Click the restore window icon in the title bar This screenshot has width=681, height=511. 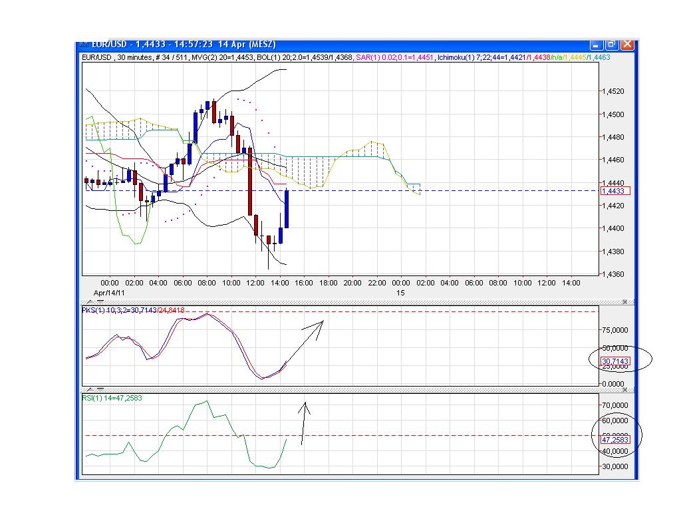click(611, 44)
